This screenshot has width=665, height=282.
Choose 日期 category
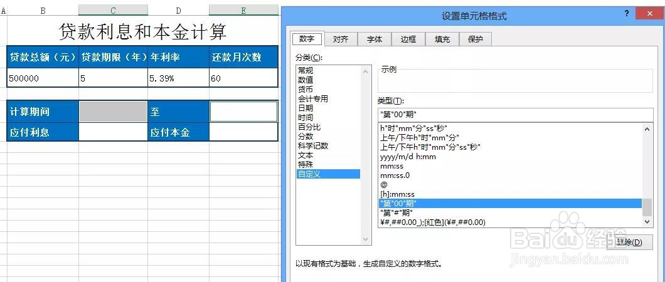tap(328, 108)
